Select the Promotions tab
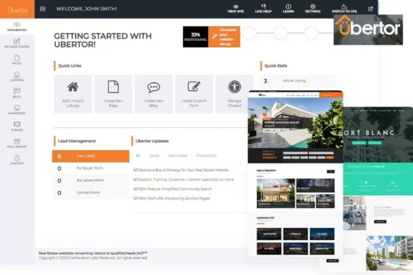 (x=206, y=155)
